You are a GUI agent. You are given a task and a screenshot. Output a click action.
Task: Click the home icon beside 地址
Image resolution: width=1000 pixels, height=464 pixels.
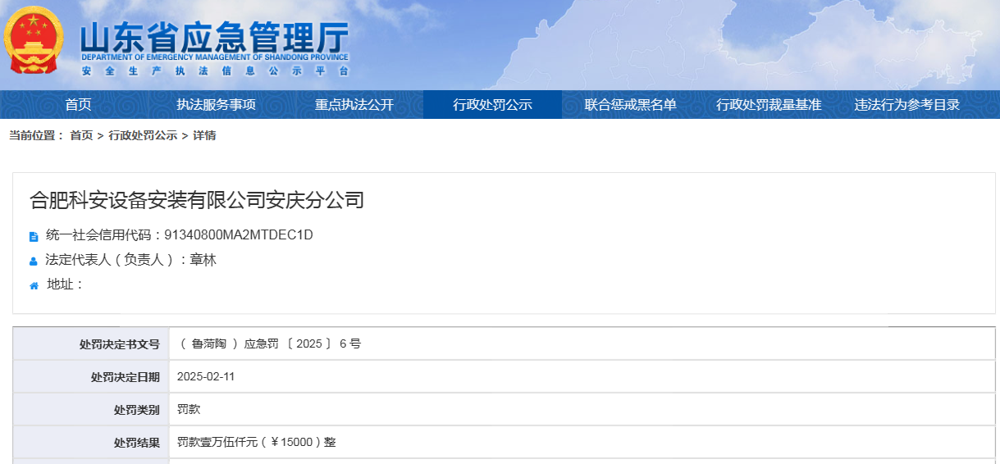(x=34, y=286)
